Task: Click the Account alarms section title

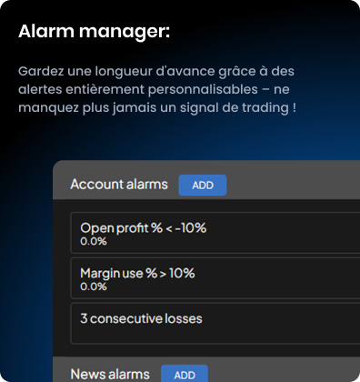Action: click(x=119, y=185)
